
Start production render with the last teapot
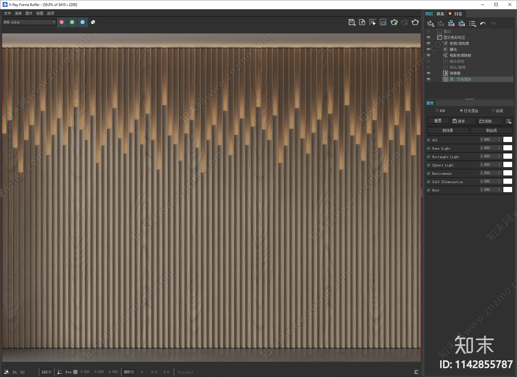pos(415,22)
